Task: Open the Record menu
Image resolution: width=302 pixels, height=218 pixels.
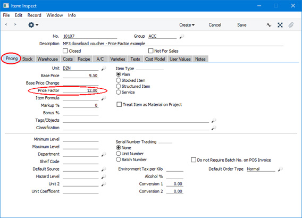Action: tap(34, 15)
